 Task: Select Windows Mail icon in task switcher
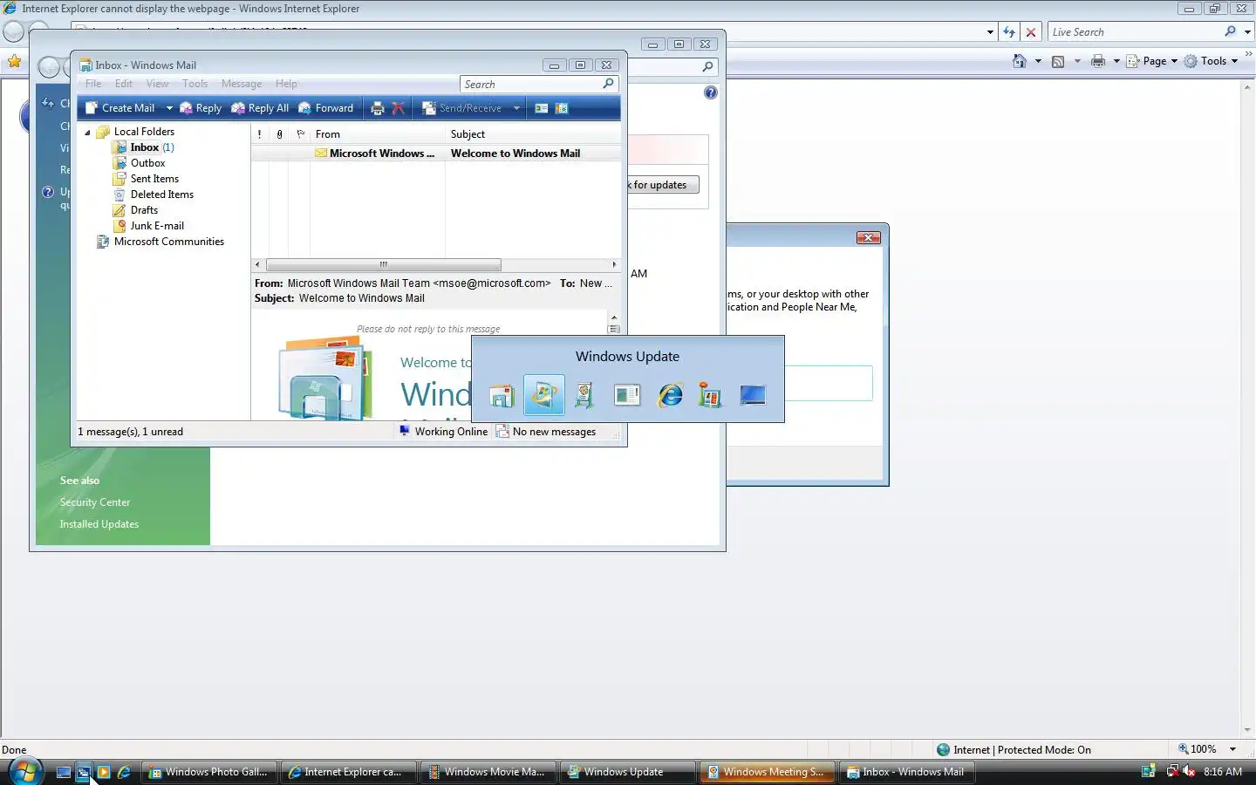pos(502,395)
